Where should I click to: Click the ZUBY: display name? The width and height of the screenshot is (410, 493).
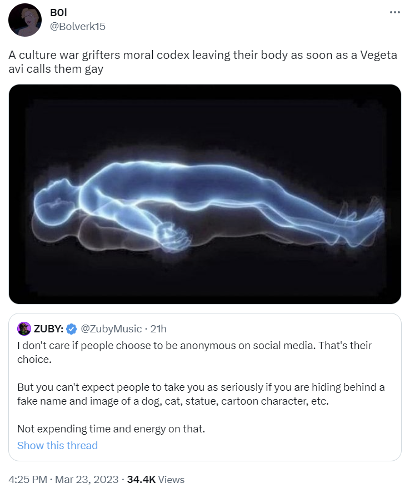[x=48, y=329]
